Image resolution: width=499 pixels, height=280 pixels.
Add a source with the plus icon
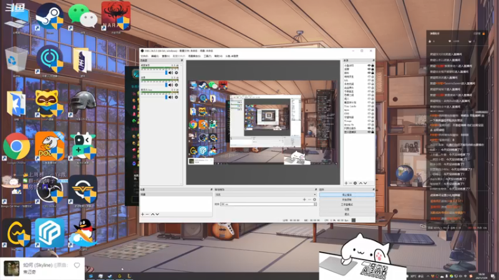[x=346, y=183]
